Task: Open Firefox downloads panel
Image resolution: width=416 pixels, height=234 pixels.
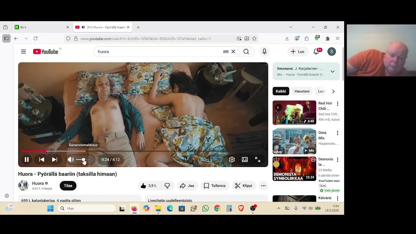Action: click(x=287, y=38)
